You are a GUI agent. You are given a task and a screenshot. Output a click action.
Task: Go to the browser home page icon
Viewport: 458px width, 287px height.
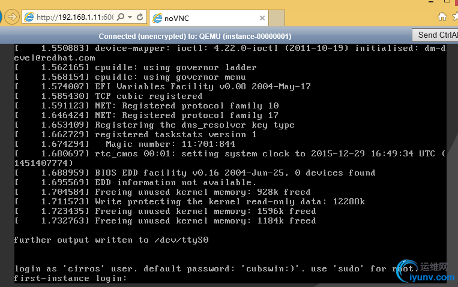point(442,17)
